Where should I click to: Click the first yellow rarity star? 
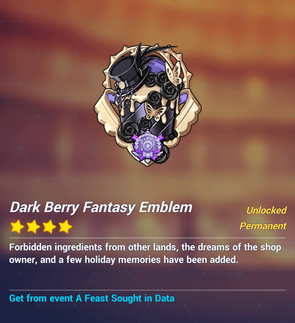coord(17,227)
